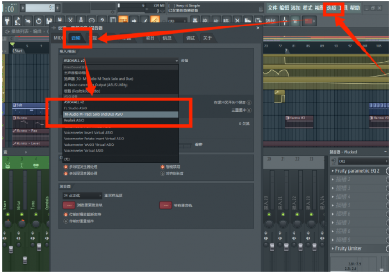The width and height of the screenshot is (391, 273).
Task: Open the 选项 (Options) menu
Action: tap(332, 8)
